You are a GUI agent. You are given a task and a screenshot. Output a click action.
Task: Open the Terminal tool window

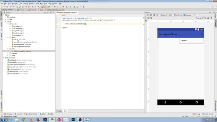pos(18,114)
